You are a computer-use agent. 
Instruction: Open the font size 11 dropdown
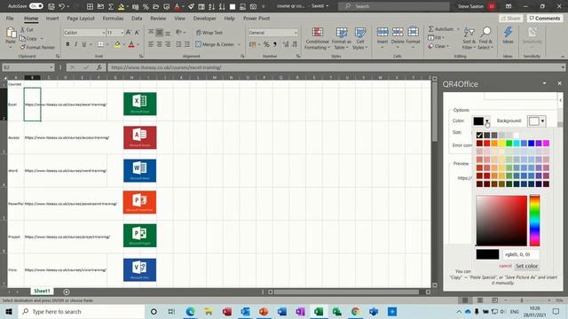point(122,33)
